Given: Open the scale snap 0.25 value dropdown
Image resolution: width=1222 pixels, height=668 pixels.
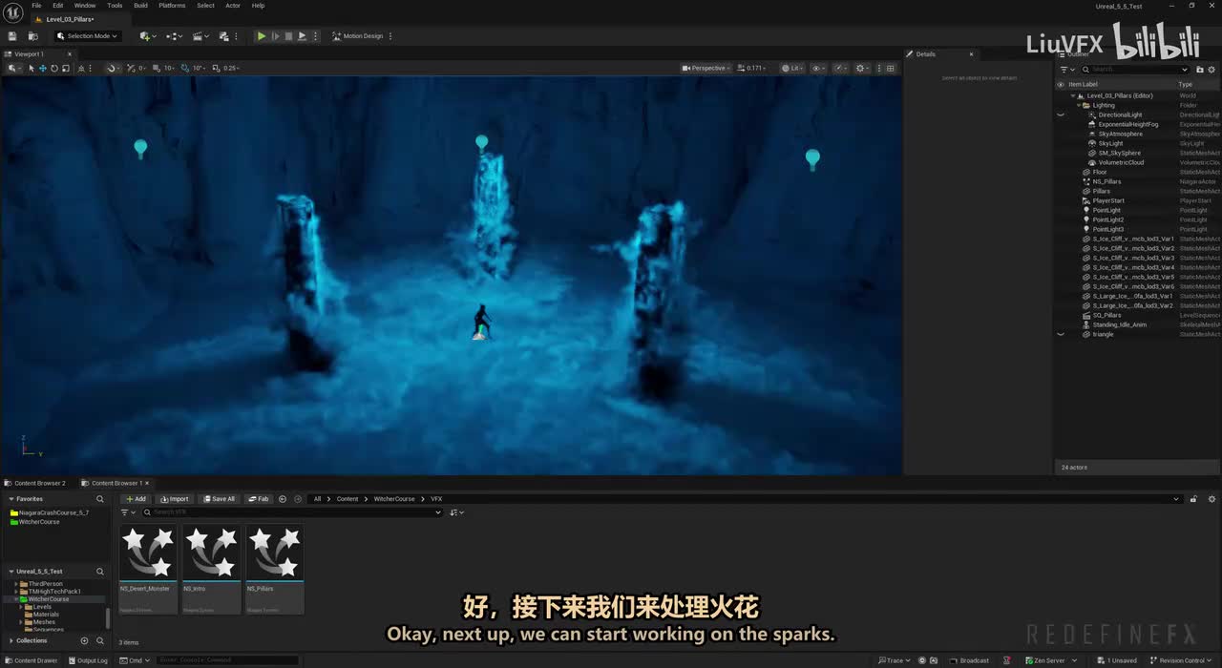Looking at the screenshot, I should click(230, 68).
